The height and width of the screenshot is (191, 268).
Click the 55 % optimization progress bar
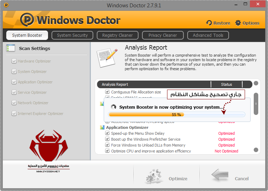coord(177,115)
